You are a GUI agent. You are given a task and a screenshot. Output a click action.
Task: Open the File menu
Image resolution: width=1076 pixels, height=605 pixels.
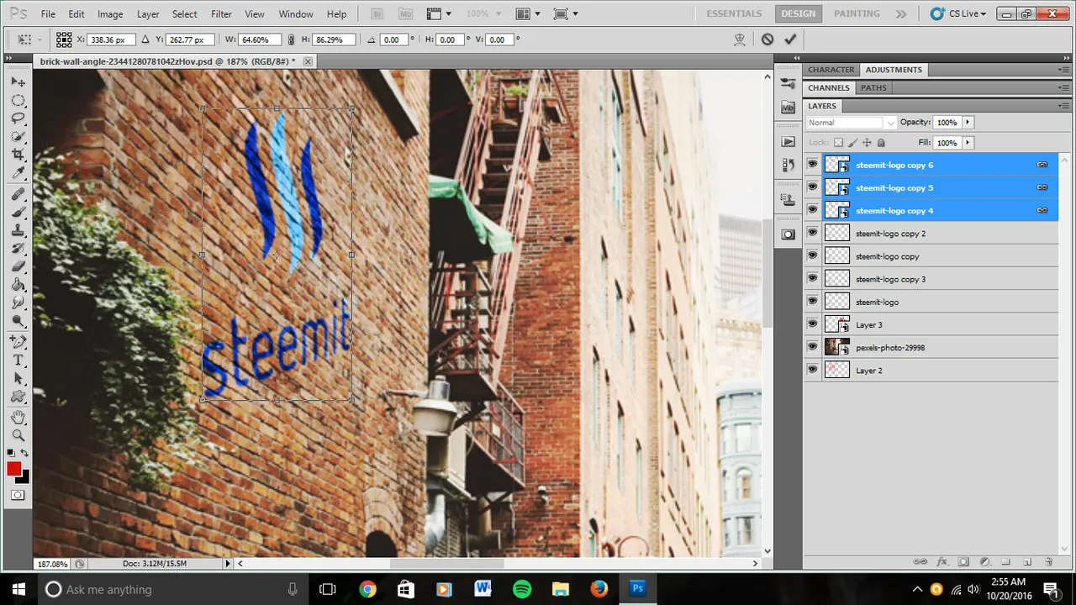(x=49, y=14)
